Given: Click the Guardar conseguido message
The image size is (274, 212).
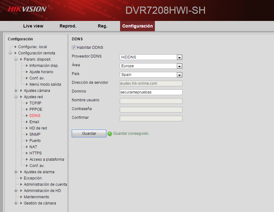Looking at the screenshot, I should point(131,134).
